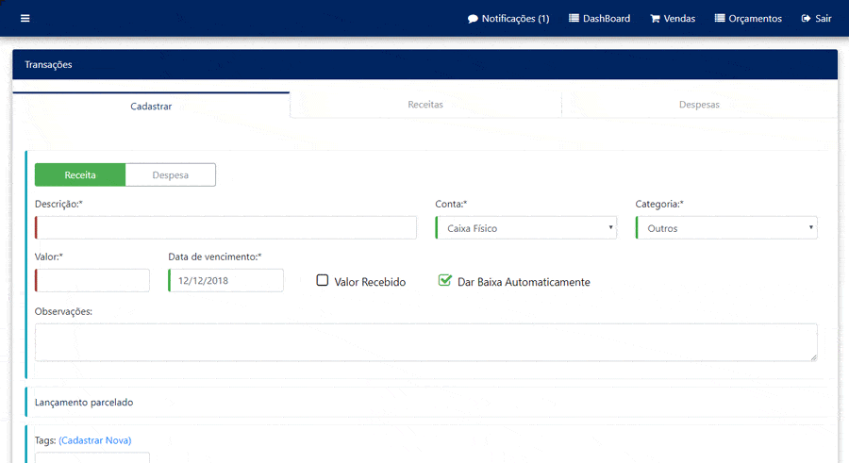Viewport: 849px width, 463px height.
Task: Switch to the Receitas tab
Action: [425, 105]
